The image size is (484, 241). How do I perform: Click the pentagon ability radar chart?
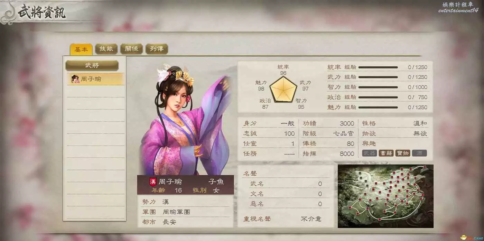pyautogui.click(x=283, y=89)
